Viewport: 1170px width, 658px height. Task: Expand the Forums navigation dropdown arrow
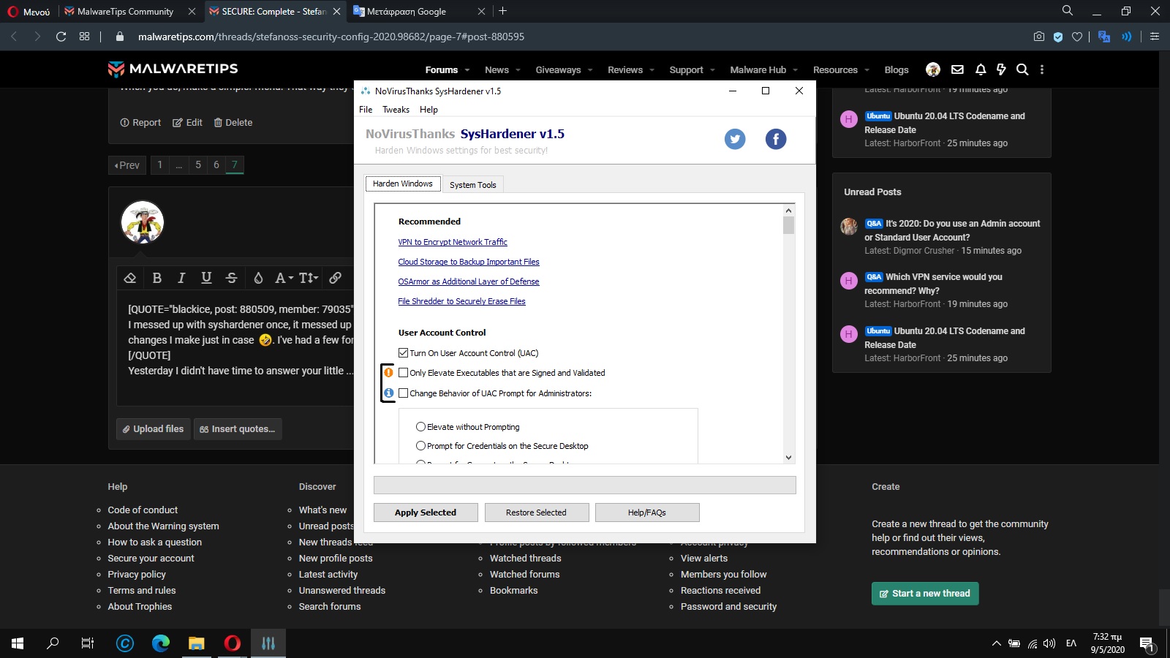pyautogui.click(x=467, y=70)
